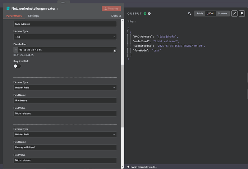Click the text 00-11-22-33-44-55 below Placeholder field
Viewport: 248px width, 169px height.
(23, 55)
